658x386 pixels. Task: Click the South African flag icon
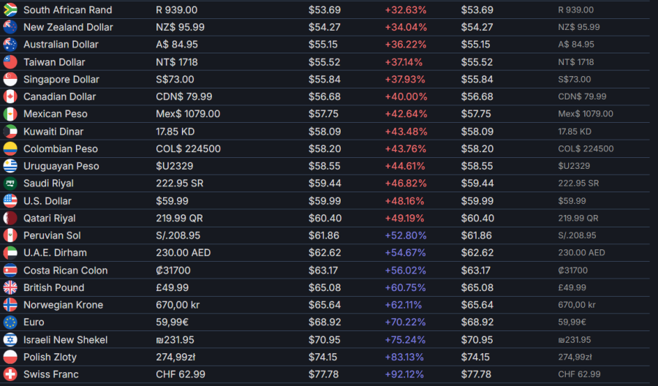point(10,10)
